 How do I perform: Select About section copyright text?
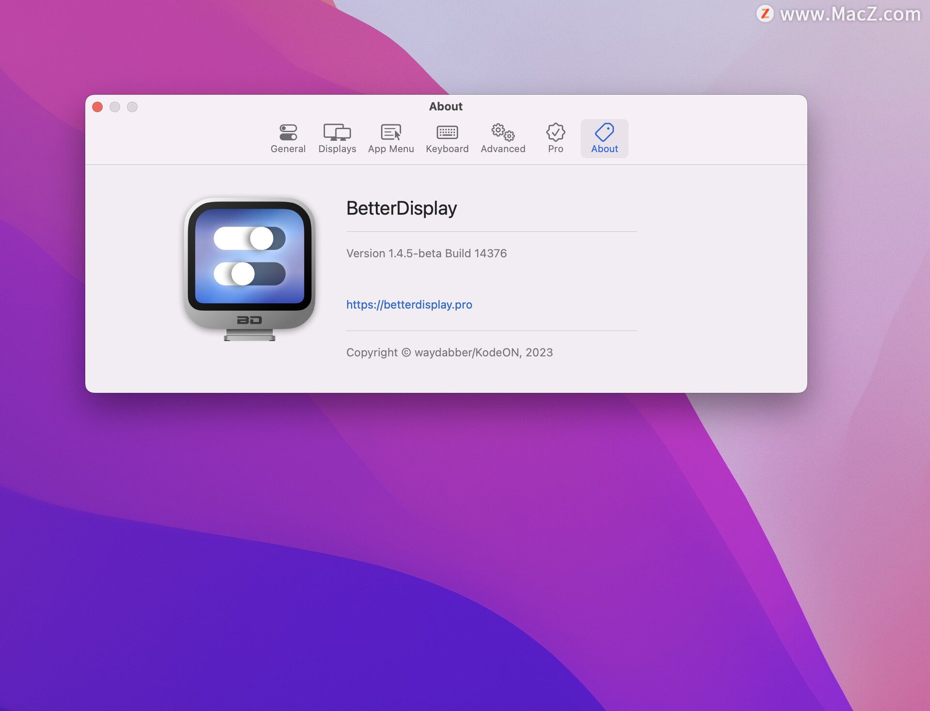(449, 352)
